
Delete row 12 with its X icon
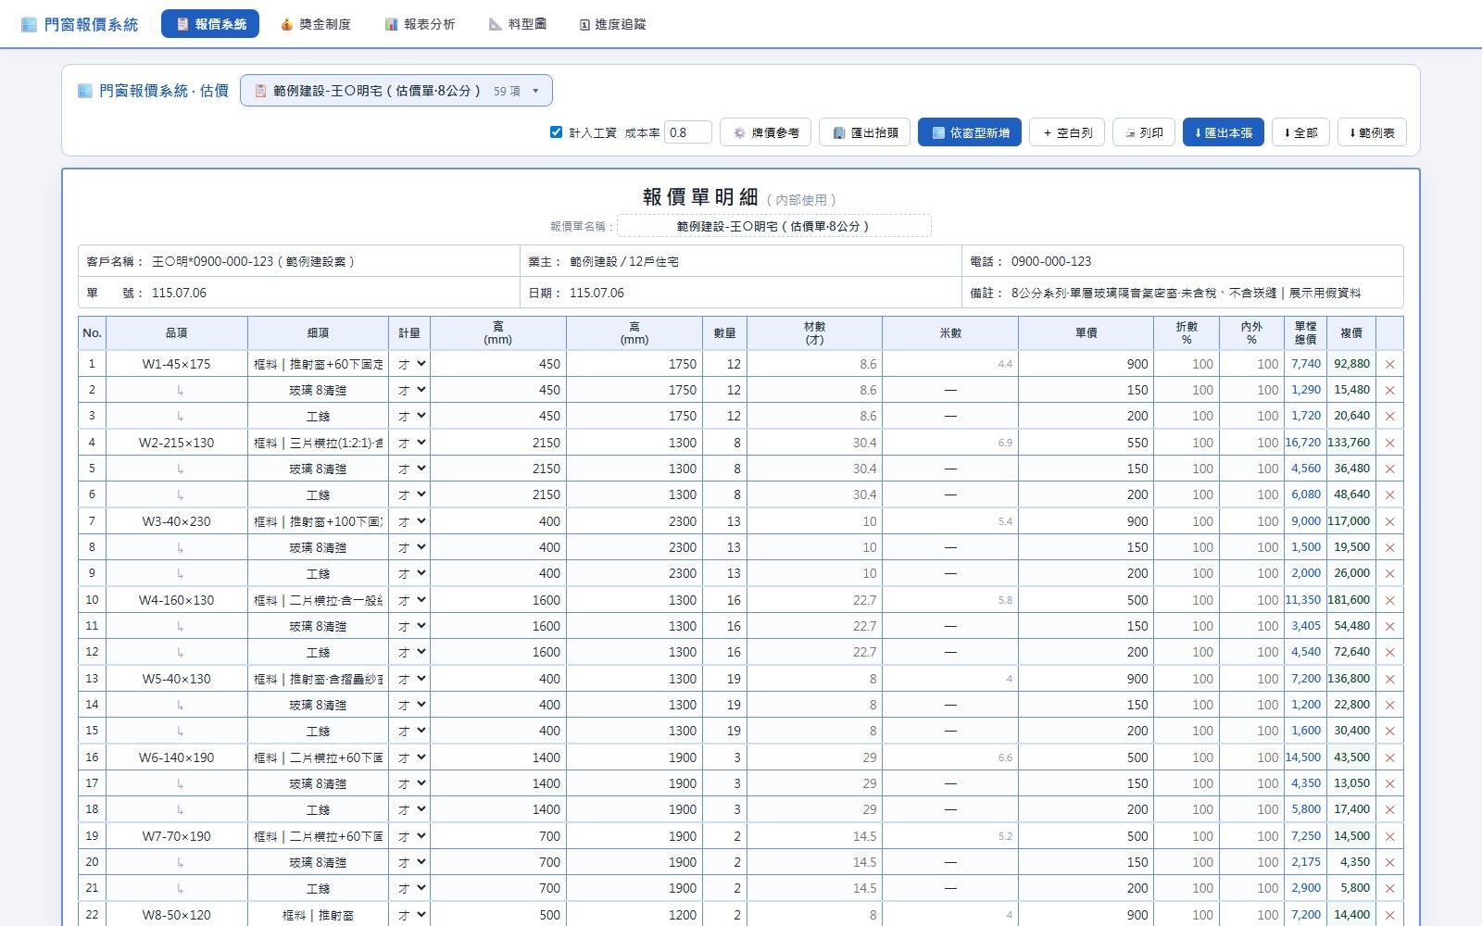[1389, 652]
